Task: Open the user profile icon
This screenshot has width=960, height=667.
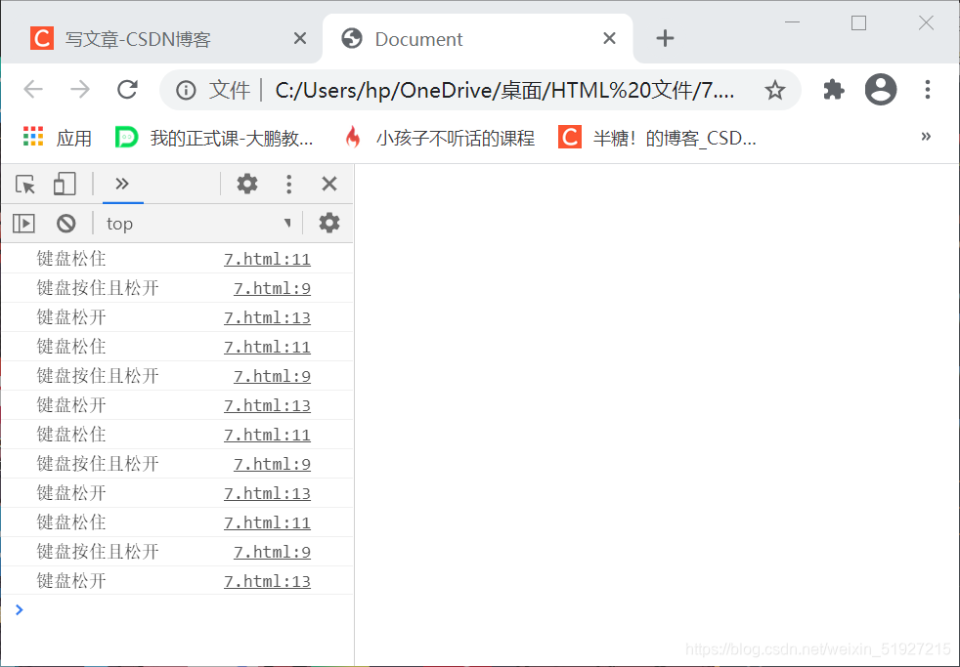Action: [x=881, y=90]
